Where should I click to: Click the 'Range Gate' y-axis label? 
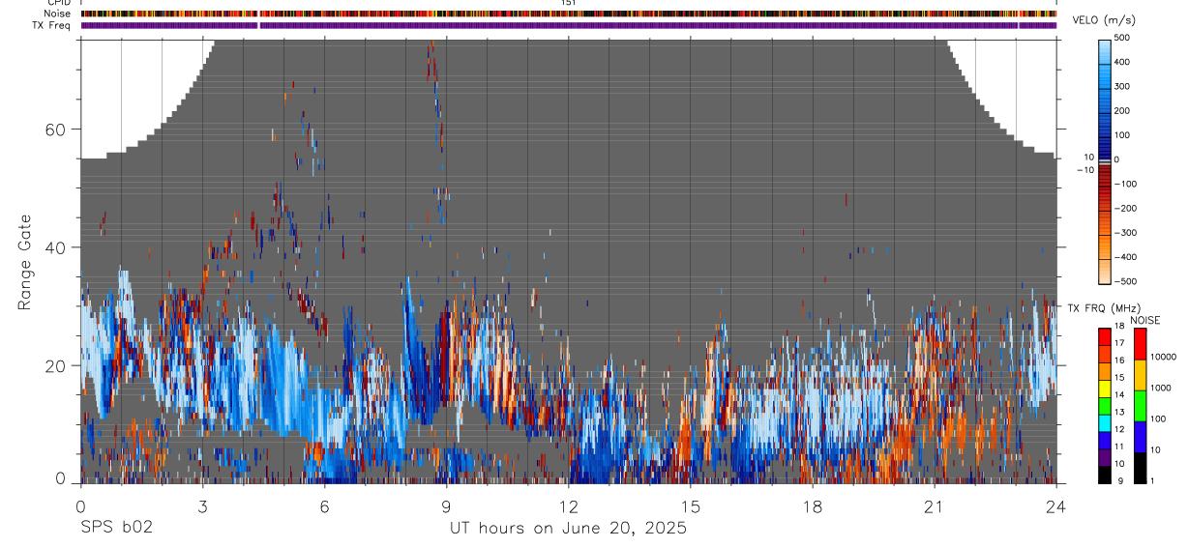pos(25,262)
